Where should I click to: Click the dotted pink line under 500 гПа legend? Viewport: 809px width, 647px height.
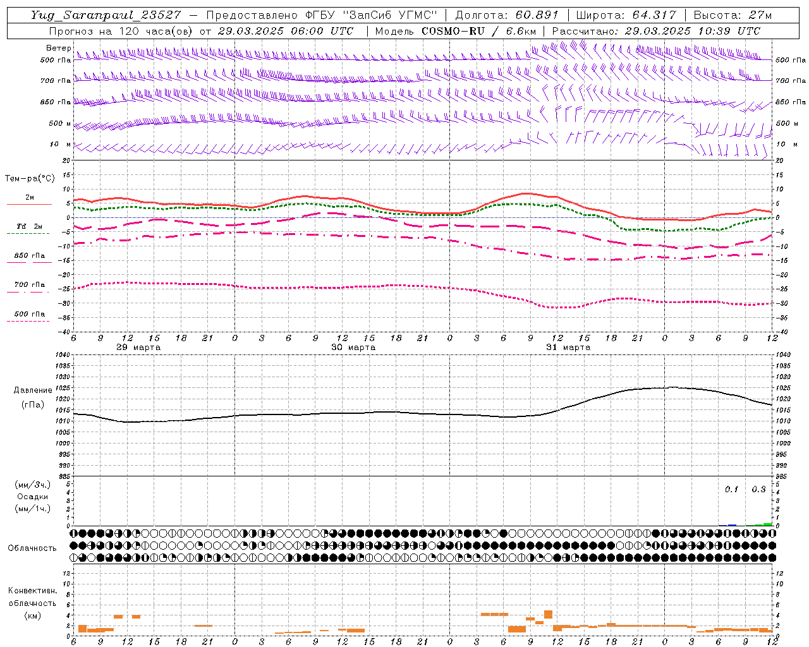click(28, 321)
